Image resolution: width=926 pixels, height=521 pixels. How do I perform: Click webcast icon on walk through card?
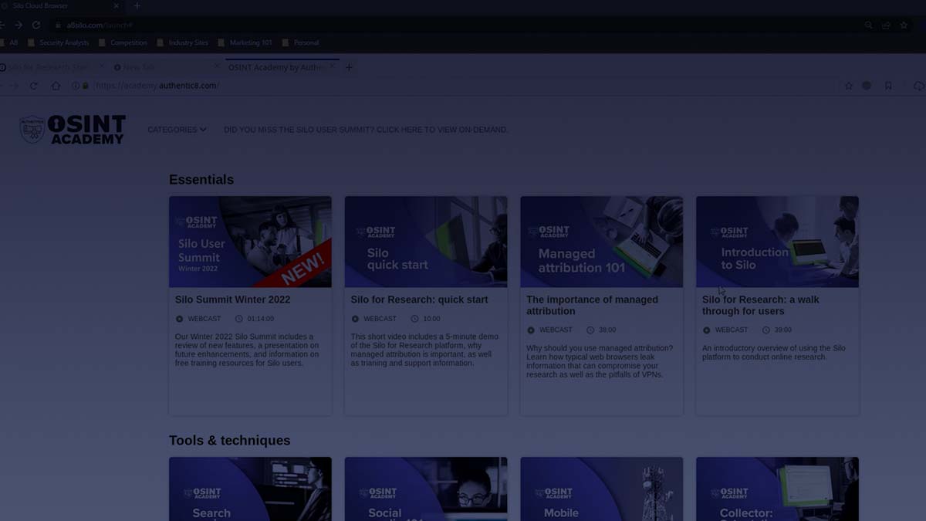707,330
